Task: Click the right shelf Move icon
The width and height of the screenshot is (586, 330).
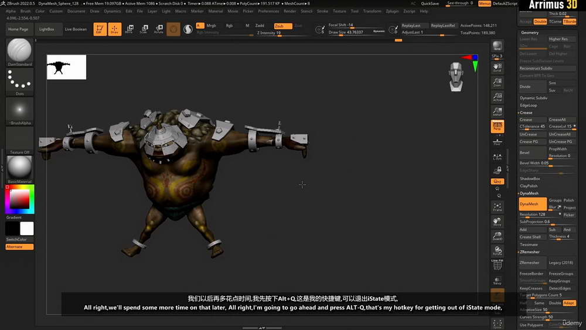Action: (498, 222)
